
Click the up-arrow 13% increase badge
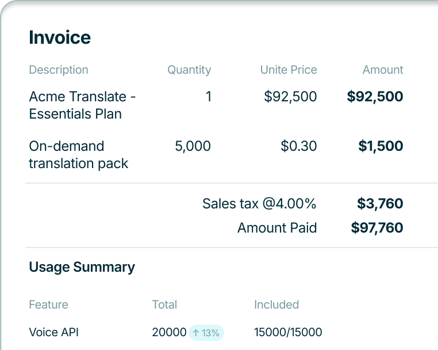206,332
